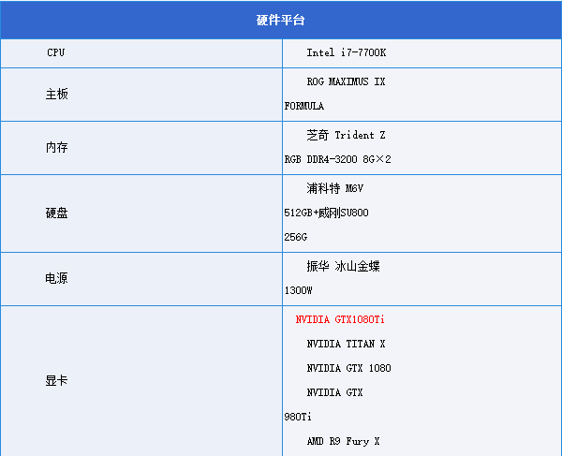
Task: Click the 1300W wattage text
Action: pos(298,290)
